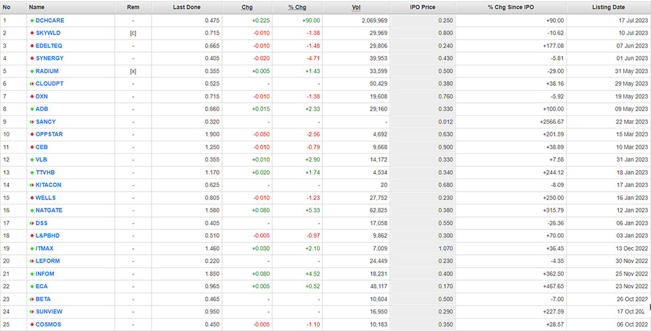Click the red down arrow beside OPPSTAR

pos(32,135)
